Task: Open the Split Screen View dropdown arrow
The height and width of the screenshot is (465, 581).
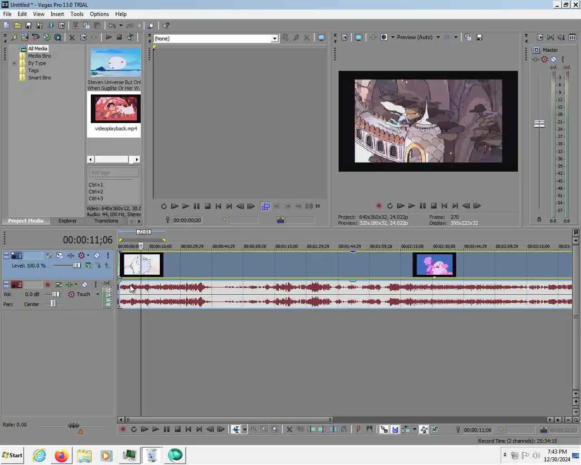Action: (393, 37)
